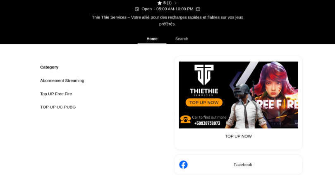Open the Facebook link card
Viewport: 335px width, 175px height.
pyautogui.click(x=238, y=165)
